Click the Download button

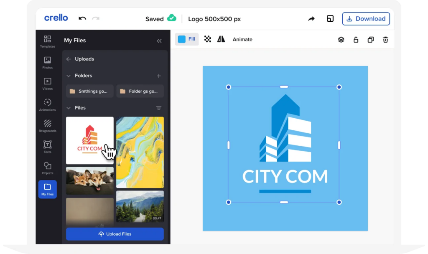[x=366, y=19]
